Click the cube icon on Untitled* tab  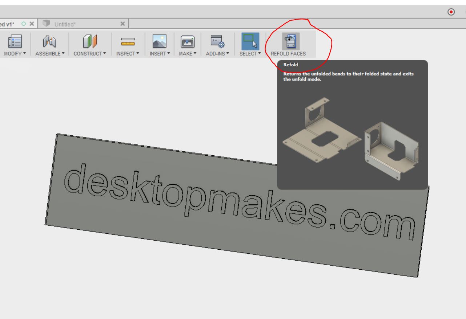click(x=46, y=23)
